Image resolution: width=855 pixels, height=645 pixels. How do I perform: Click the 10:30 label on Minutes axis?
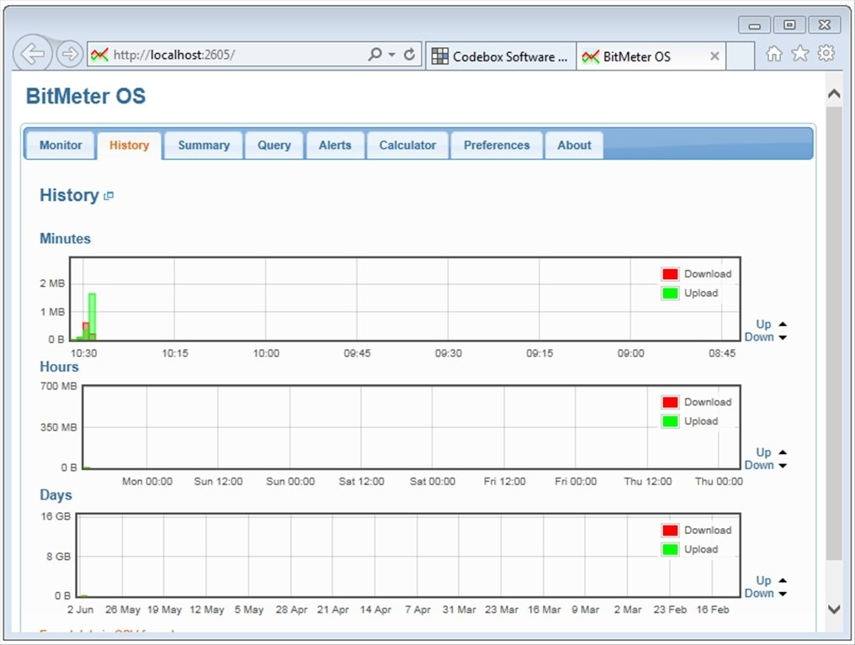(x=83, y=353)
